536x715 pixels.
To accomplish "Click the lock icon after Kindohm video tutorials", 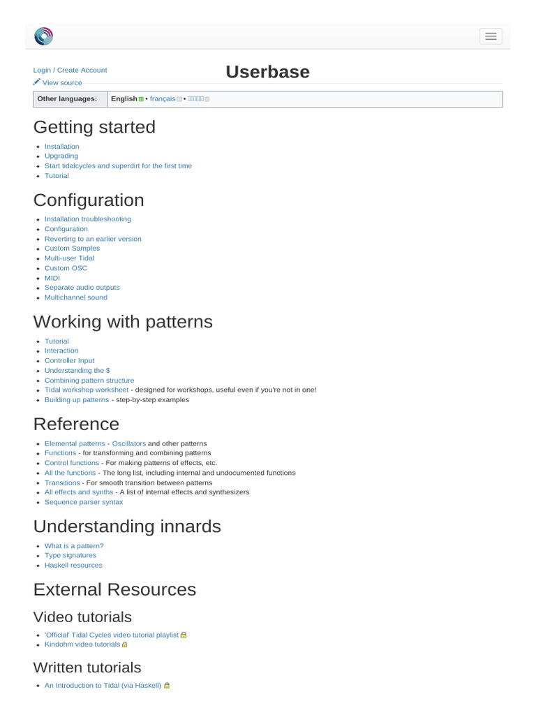I will [125, 645].
